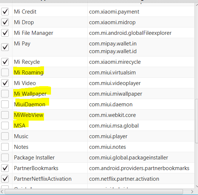198x195 pixels.
Task: Select the Package Installer app name
Action: (34, 158)
